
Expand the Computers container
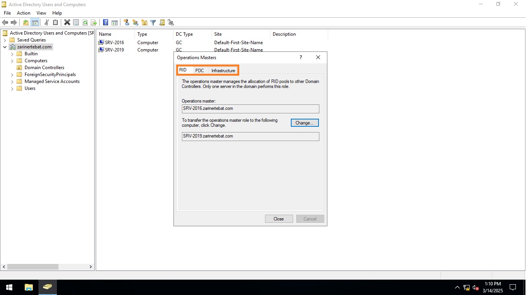point(12,61)
